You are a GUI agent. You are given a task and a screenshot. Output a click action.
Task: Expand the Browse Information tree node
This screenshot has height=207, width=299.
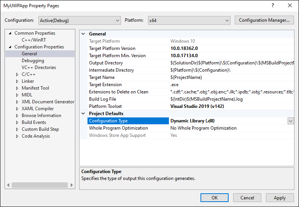[17, 116]
